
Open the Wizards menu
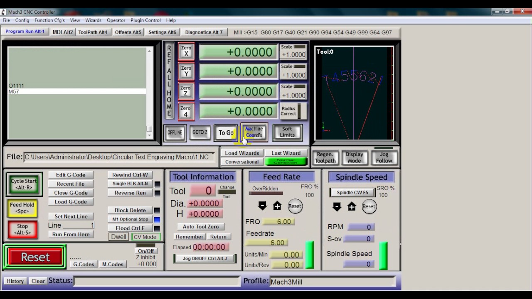click(93, 20)
